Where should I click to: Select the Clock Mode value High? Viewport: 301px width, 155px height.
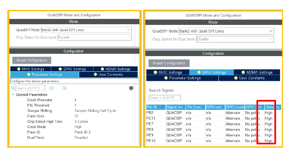coord(78,127)
